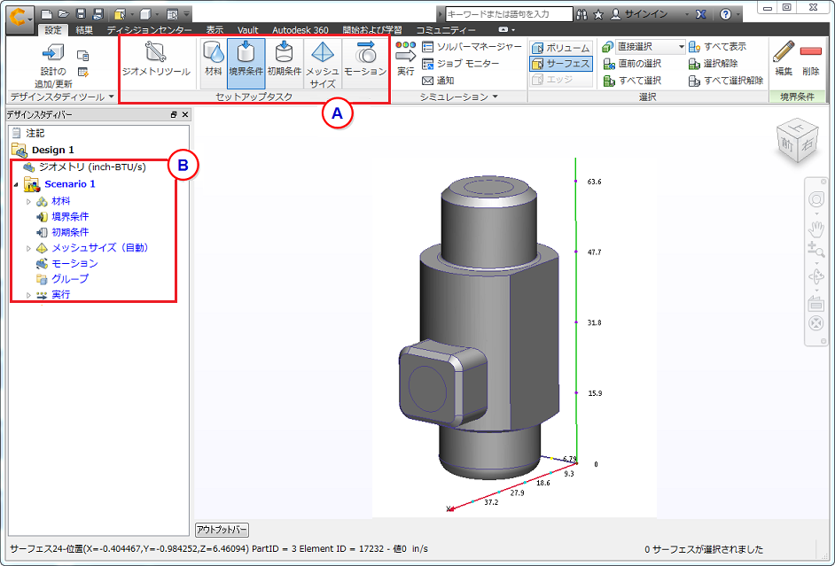Click the 削除 (Delete) red bar icon
This screenshot has height=566, width=835.
(810, 58)
